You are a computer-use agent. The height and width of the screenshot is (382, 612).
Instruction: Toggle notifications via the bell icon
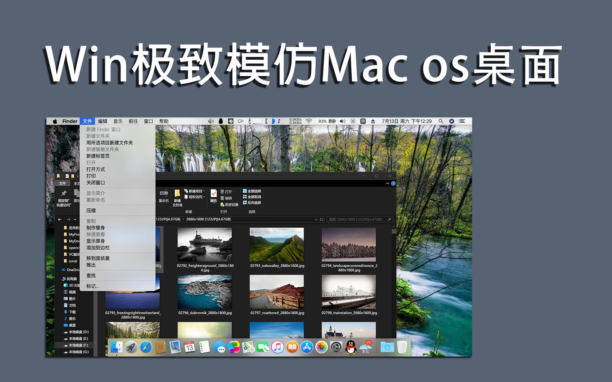pos(221,121)
